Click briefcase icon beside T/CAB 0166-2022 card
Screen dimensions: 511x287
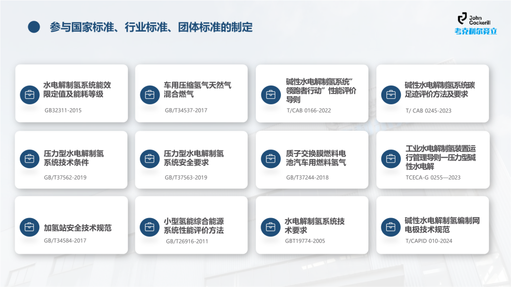271,94
